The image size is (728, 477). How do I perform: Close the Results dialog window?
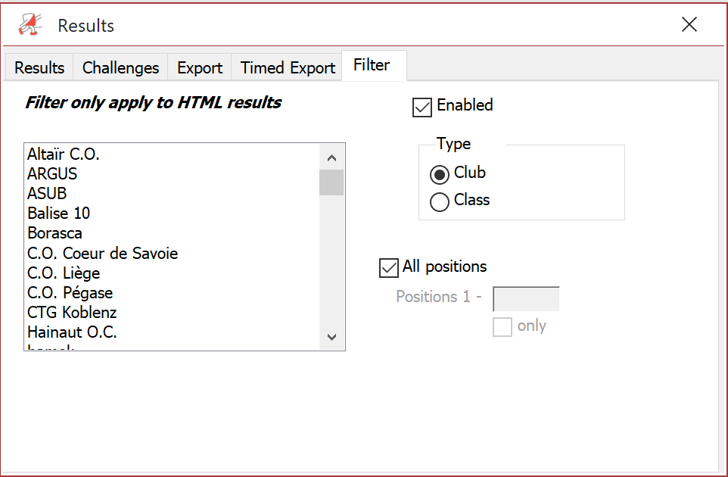(x=689, y=25)
